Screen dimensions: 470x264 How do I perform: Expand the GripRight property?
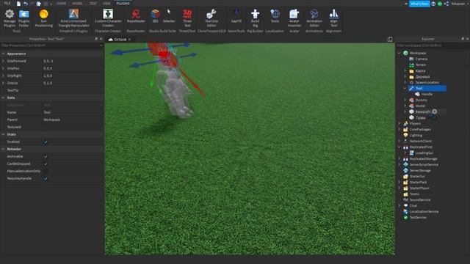[3, 76]
